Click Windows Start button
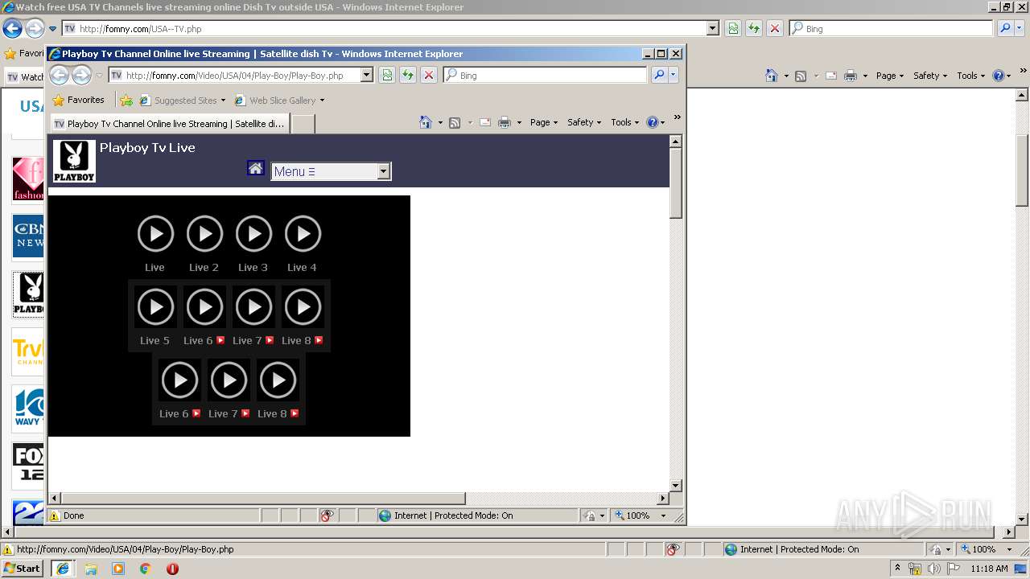 (x=22, y=569)
